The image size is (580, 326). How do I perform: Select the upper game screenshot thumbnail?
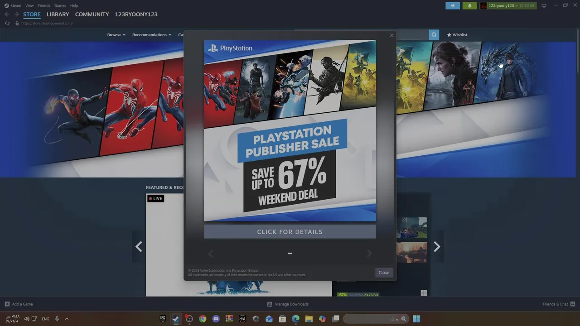(x=412, y=228)
